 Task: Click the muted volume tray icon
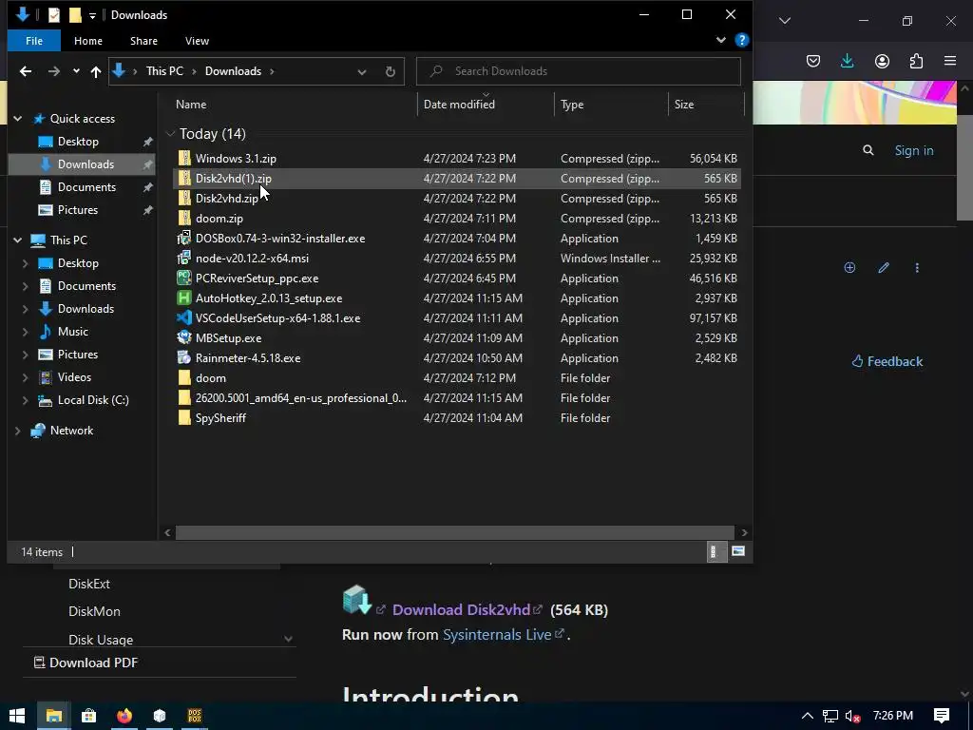pos(852,716)
